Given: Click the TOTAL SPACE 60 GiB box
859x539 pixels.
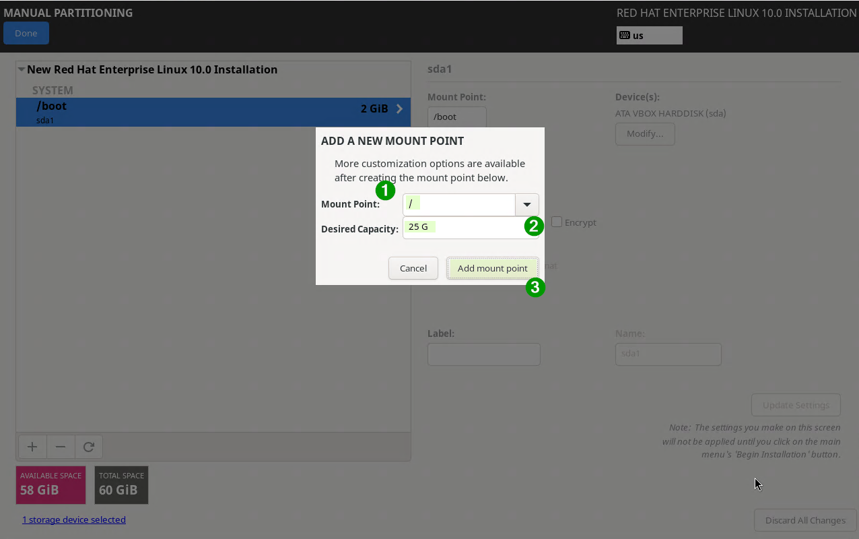Looking at the screenshot, I should [x=122, y=485].
